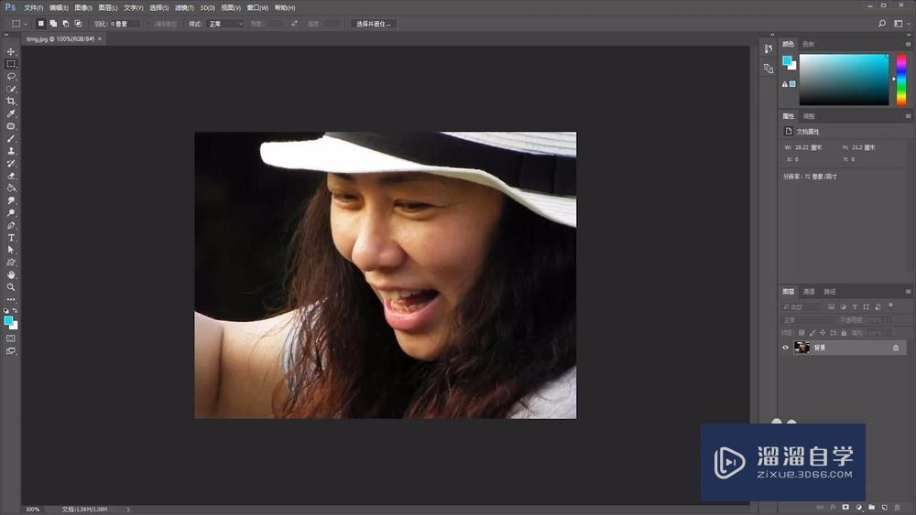
Task: Select the Crop tool
Action: (x=11, y=102)
